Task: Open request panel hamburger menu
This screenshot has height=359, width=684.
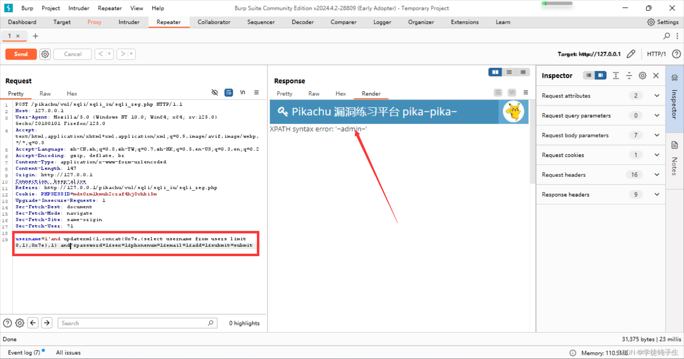Action: tap(256, 93)
